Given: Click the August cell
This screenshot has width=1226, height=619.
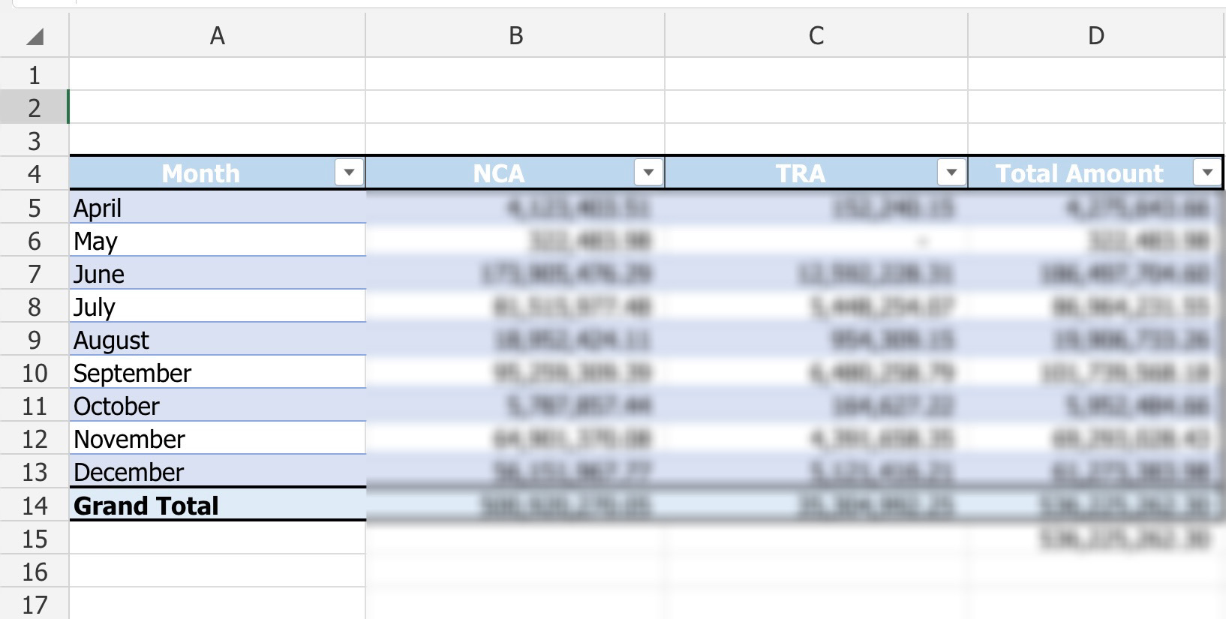Looking at the screenshot, I should [x=218, y=339].
